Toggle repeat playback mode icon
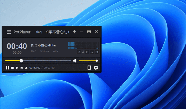 92,52
